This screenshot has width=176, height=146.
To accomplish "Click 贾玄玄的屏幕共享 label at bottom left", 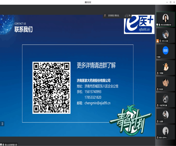I will point(11,145).
